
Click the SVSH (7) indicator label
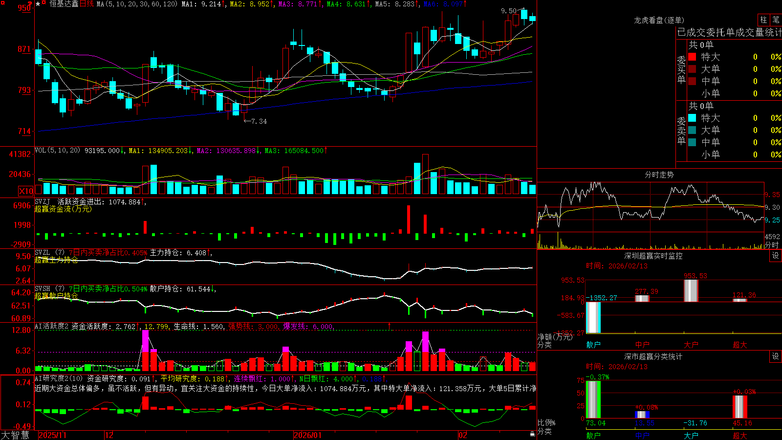click(50, 289)
